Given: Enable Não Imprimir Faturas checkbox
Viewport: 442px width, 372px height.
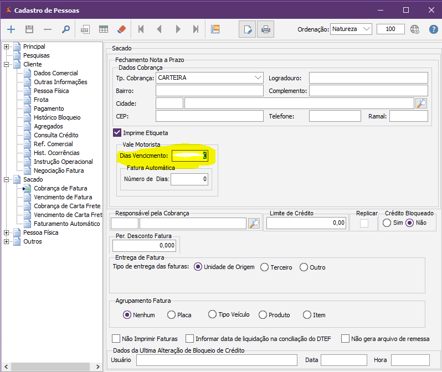Looking at the screenshot, I should [x=116, y=339].
